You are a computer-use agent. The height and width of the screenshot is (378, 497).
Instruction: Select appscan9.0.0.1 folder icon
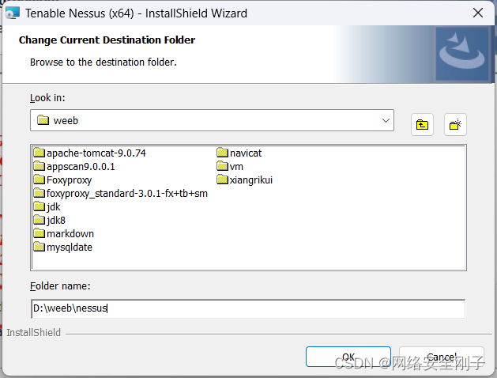[40, 166]
